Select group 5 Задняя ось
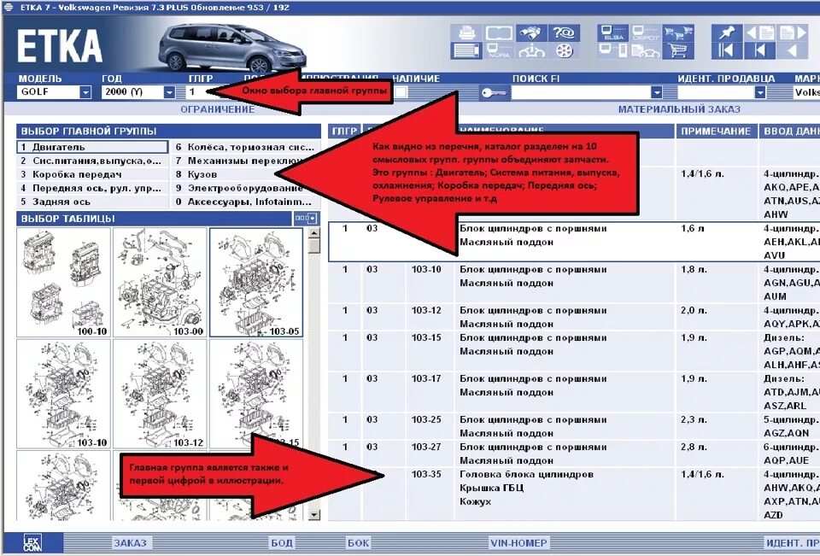820x556 pixels. tap(92, 202)
